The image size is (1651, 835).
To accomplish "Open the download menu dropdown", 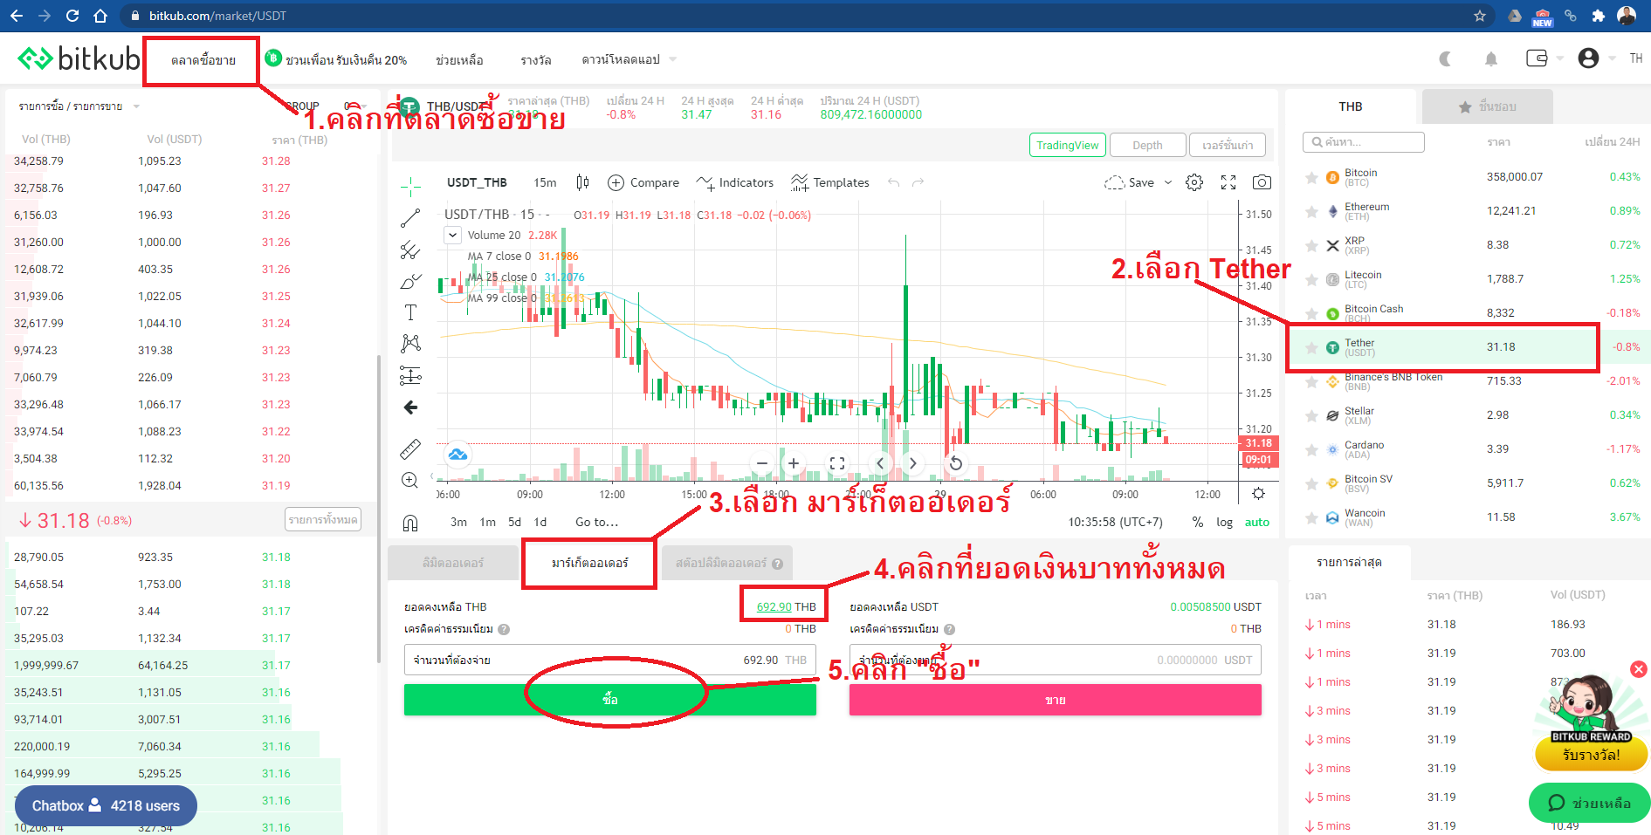I will coord(629,59).
